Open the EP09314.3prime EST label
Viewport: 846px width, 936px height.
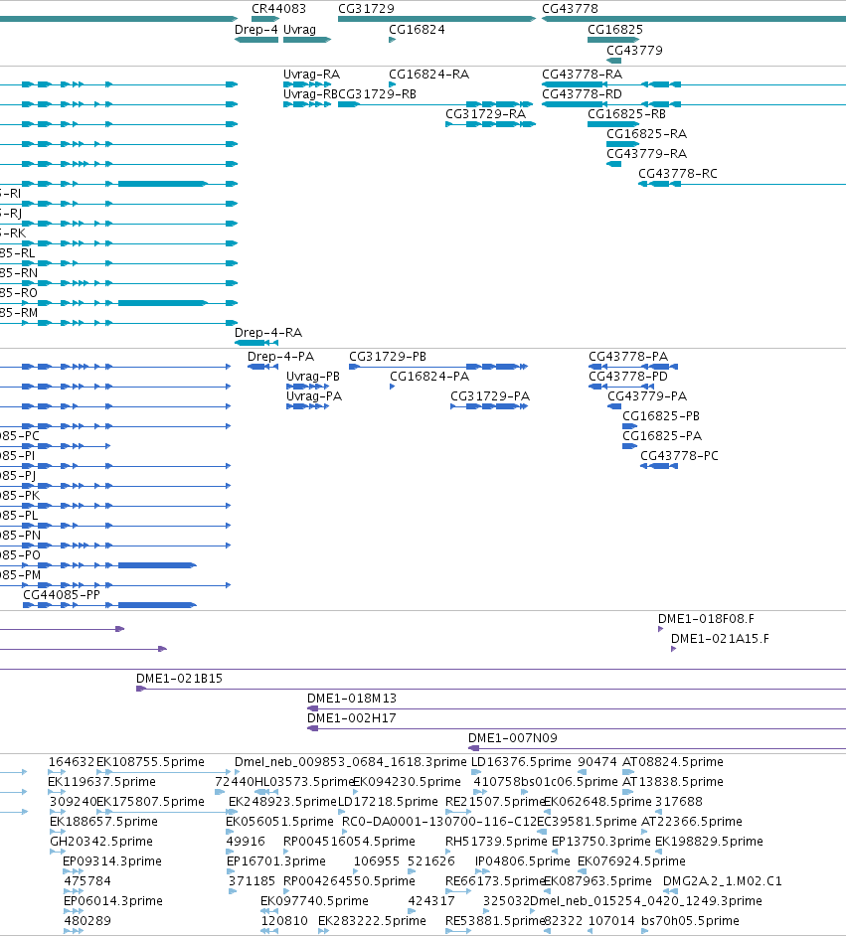tap(112, 861)
